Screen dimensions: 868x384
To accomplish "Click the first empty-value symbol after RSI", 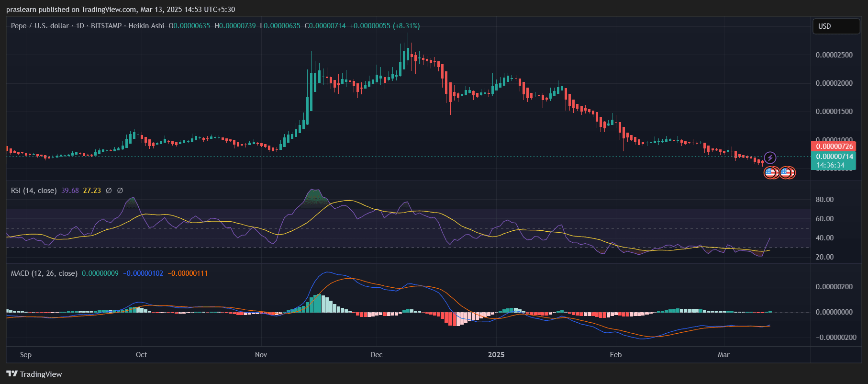I will click(x=109, y=191).
